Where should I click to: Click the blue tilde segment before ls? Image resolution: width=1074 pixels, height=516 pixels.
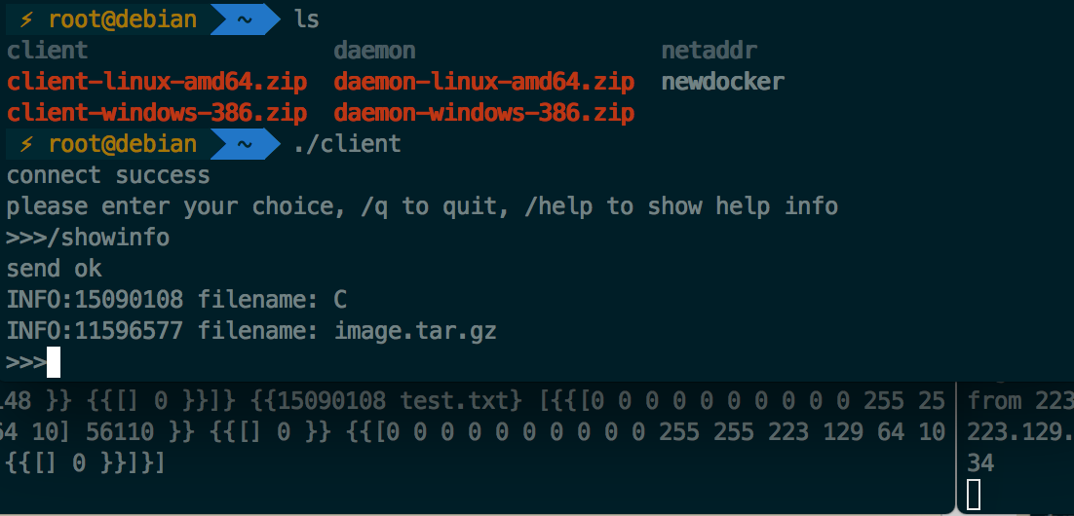click(244, 18)
